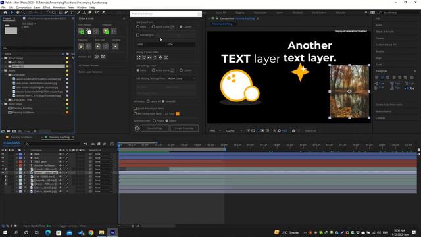Open the File menu
Screen dimensions: 421x237
click(3, 7)
